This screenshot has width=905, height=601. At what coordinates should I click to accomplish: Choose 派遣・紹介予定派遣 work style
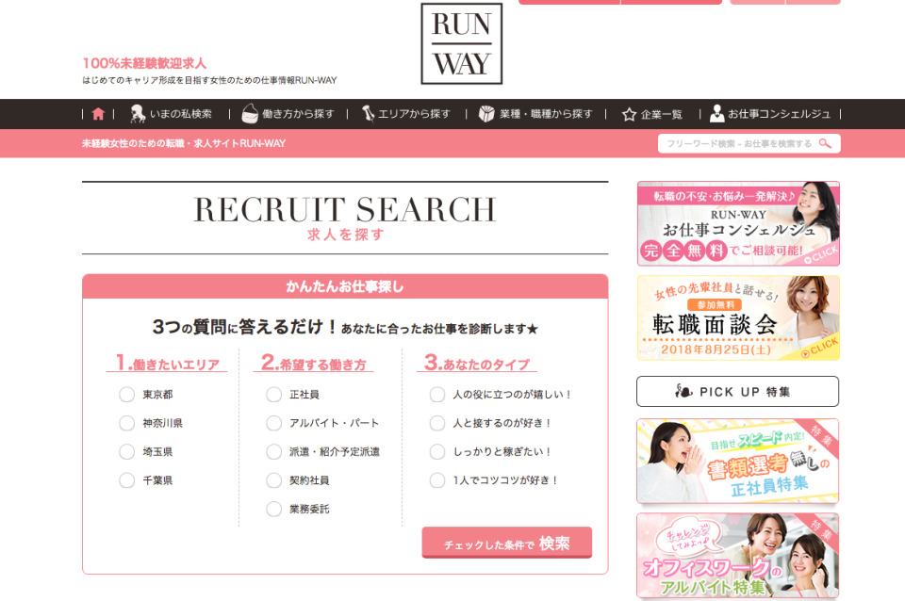274,451
